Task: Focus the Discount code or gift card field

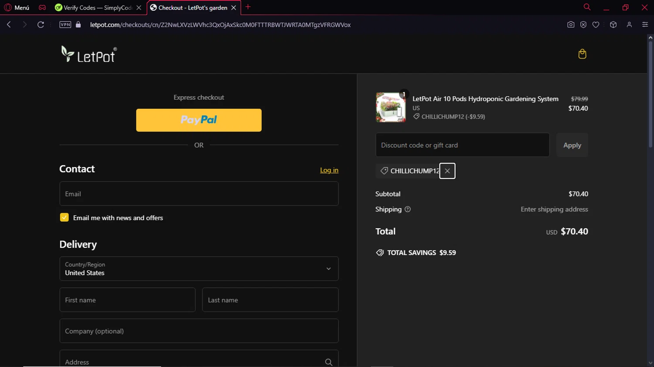Action: (463, 145)
